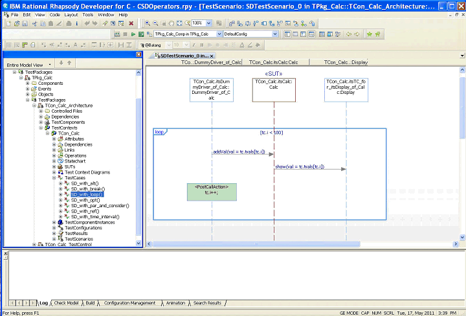Open the Layout menu
Viewport: 466px width, 316px height.
71,14
